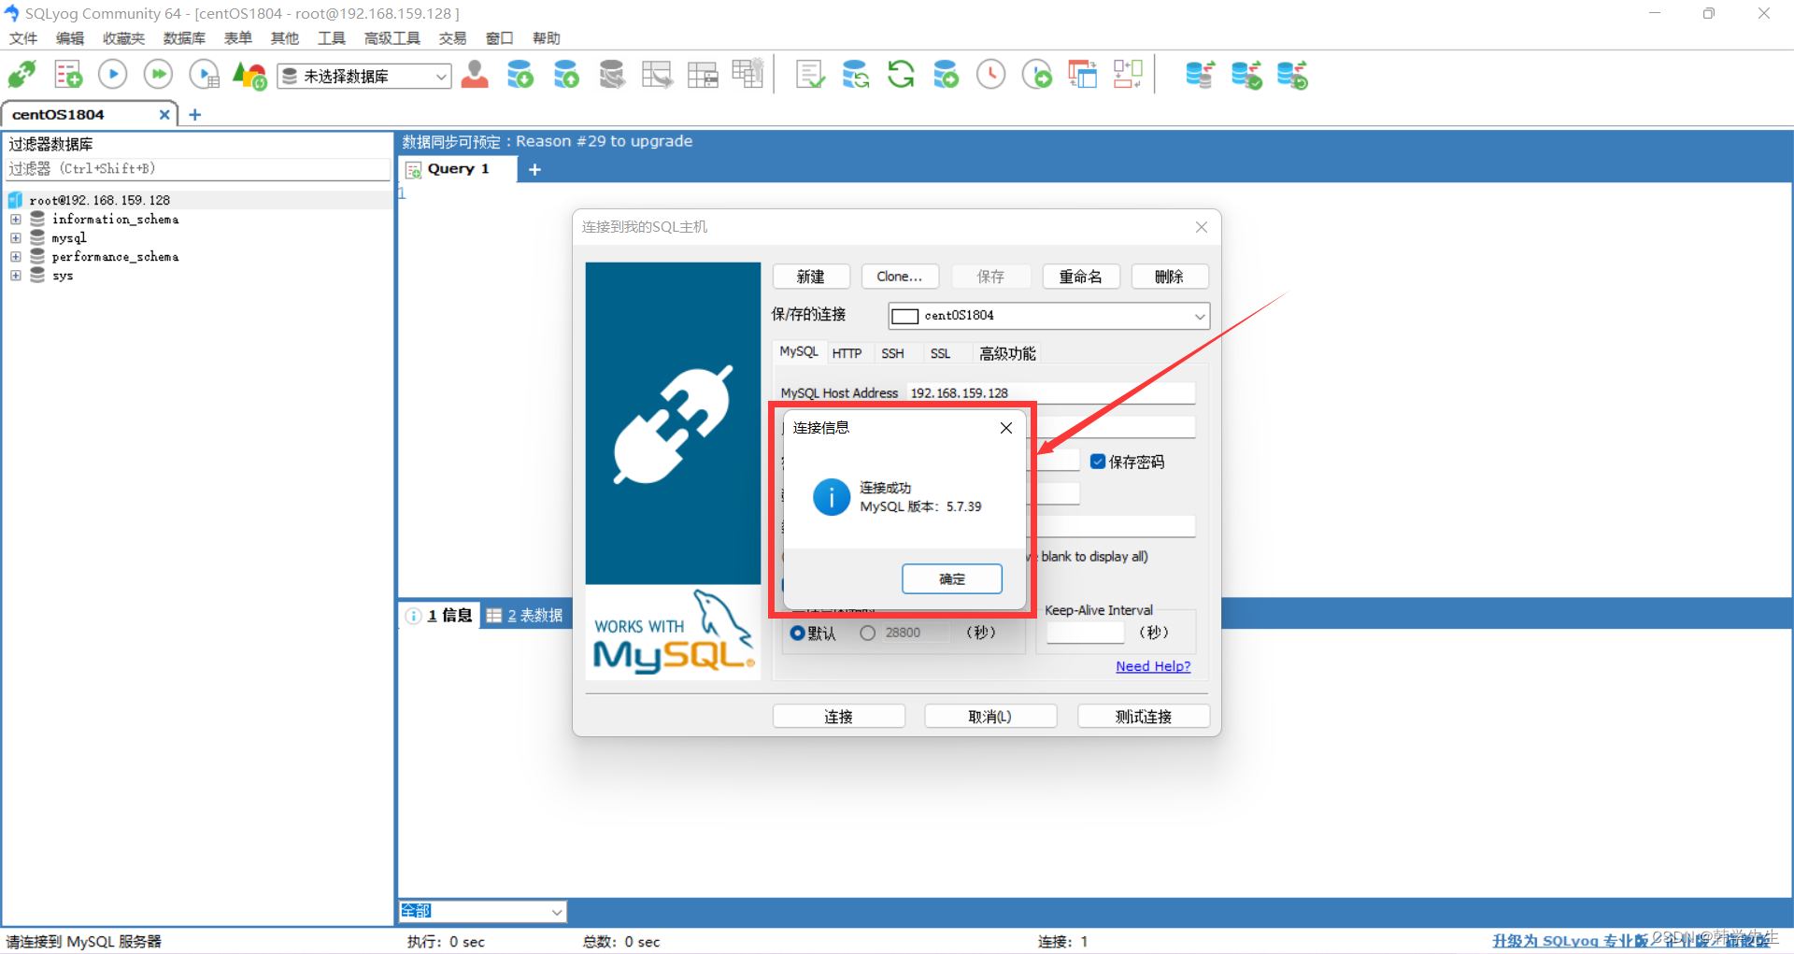Switch to the HTTP connection tab

tap(847, 353)
